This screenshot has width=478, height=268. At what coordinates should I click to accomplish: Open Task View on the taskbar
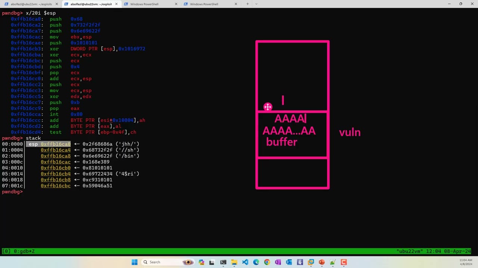click(x=212, y=262)
